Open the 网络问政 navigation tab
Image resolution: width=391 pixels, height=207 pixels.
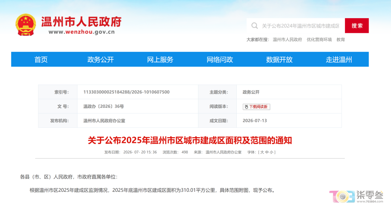click(x=220, y=59)
